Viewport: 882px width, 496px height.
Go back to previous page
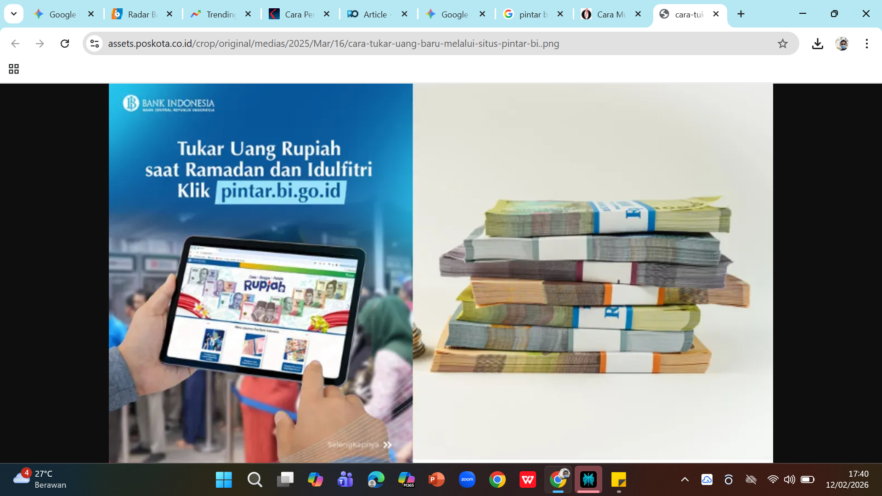(x=15, y=44)
